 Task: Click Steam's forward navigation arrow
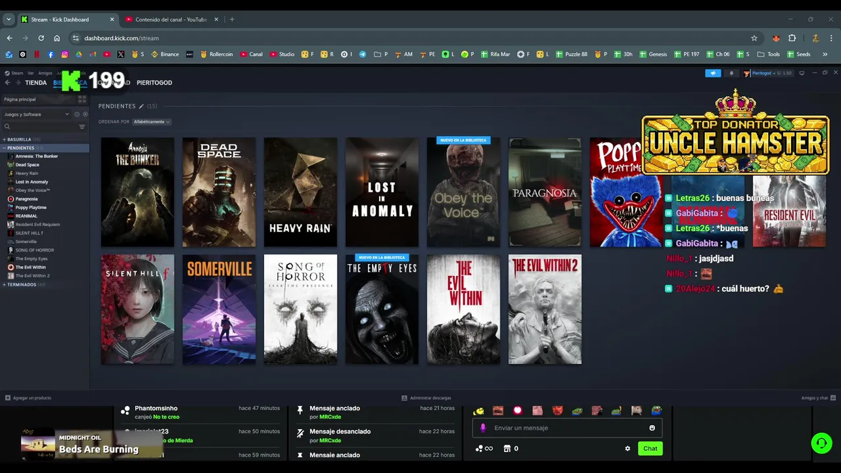(17, 83)
